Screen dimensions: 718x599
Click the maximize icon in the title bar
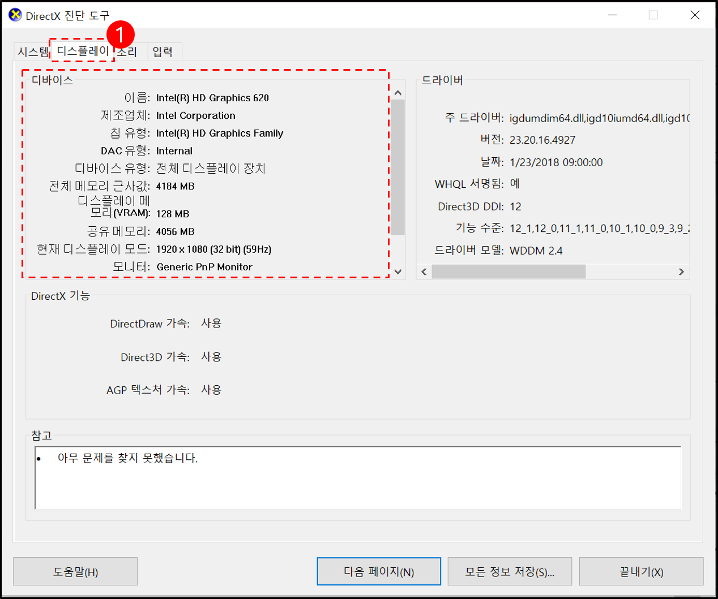tap(654, 15)
